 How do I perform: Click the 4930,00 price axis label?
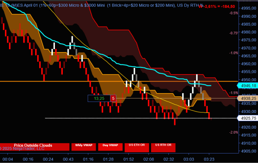click(249, 112)
